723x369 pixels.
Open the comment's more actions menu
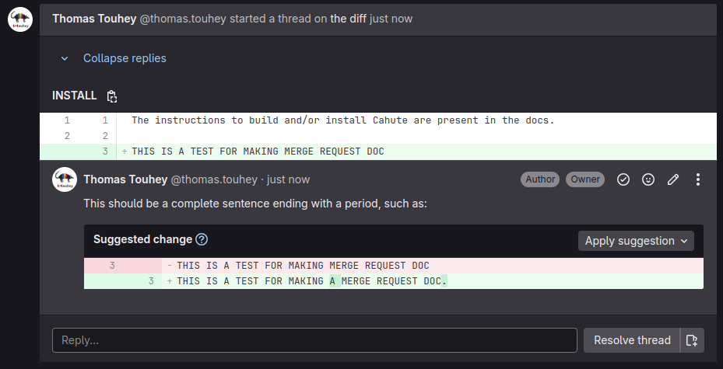click(x=698, y=179)
